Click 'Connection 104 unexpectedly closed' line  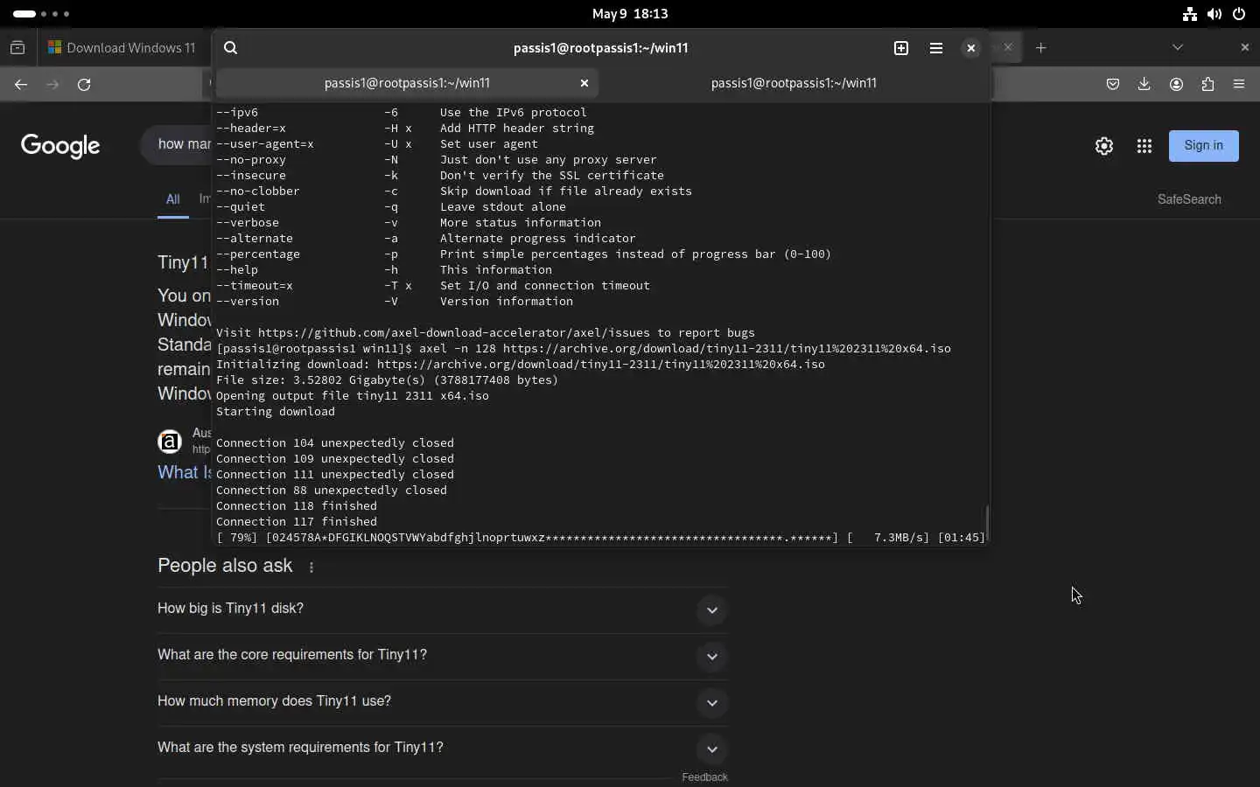[335, 443]
